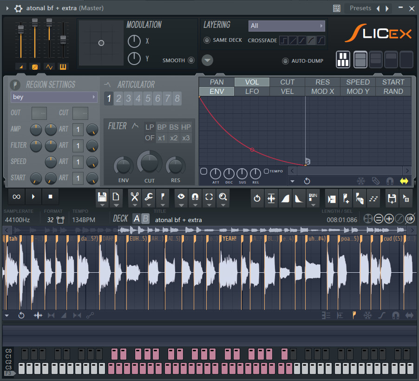The height and width of the screenshot is (381, 419).
Task: Toggle the AUTO-DUMP option
Action: (x=284, y=60)
